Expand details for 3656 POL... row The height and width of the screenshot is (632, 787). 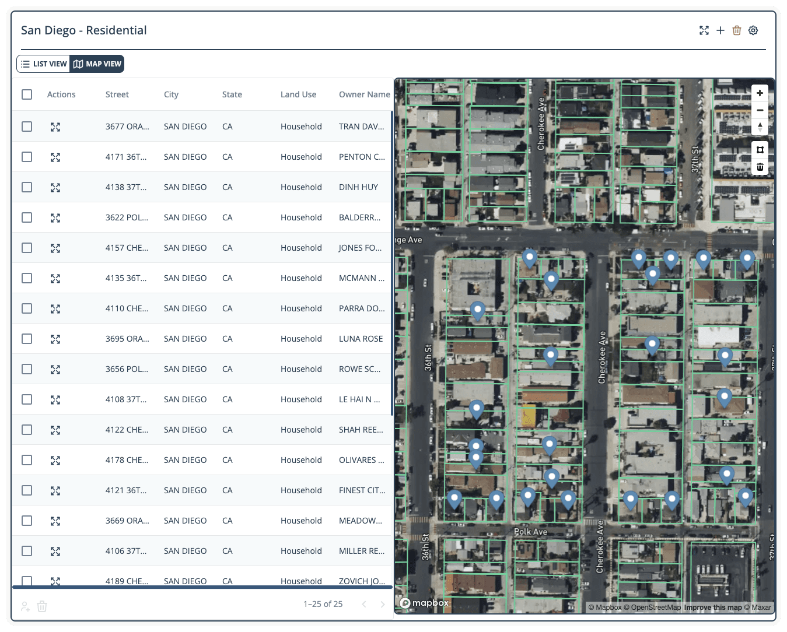pyautogui.click(x=55, y=370)
